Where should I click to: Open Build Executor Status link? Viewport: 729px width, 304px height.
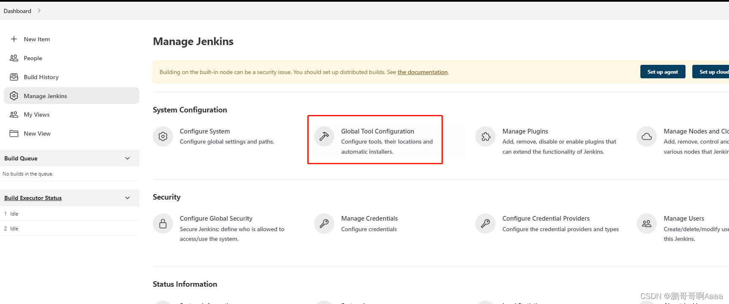pos(33,198)
